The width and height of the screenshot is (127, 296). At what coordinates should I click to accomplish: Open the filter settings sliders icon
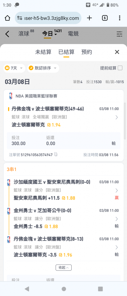(x=119, y=34)
